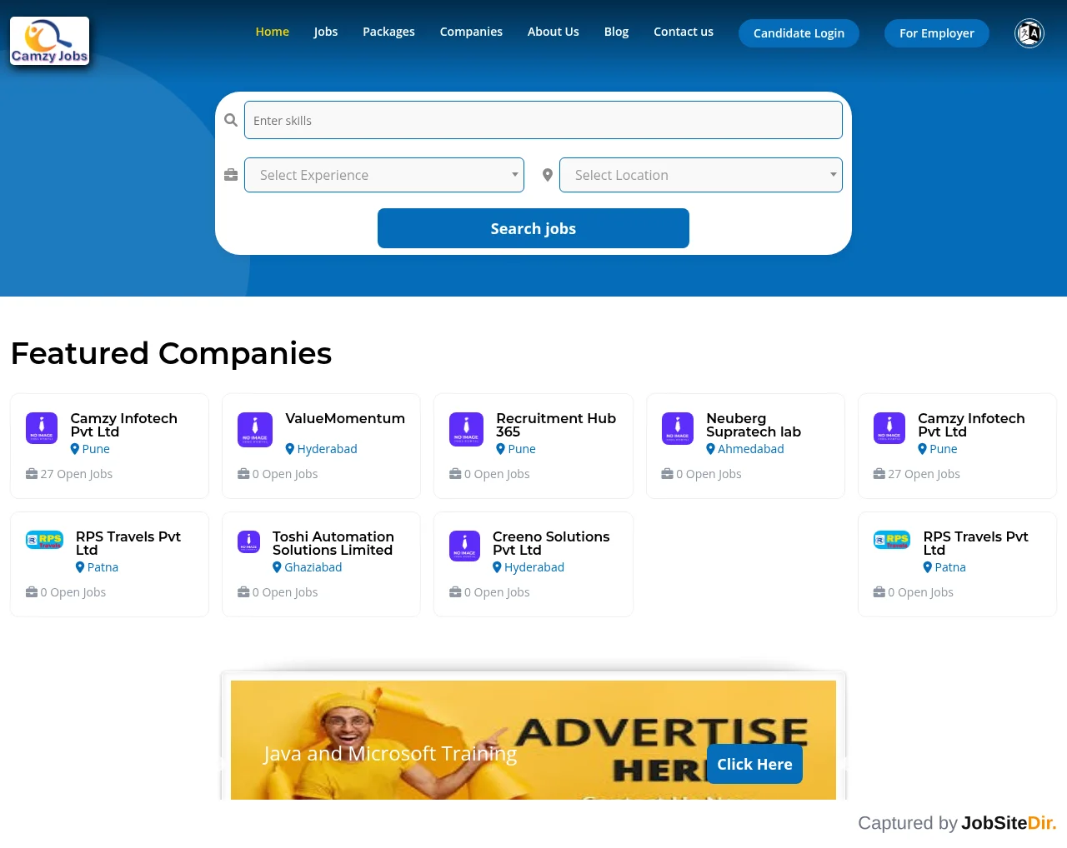
Task: Focus the Enter skills input field
Action: pos(544,120)
